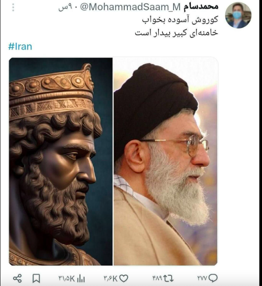This screenshot has width=262, height=286.
Task: Open the share icon below the tweet
Action: point(18,278)
